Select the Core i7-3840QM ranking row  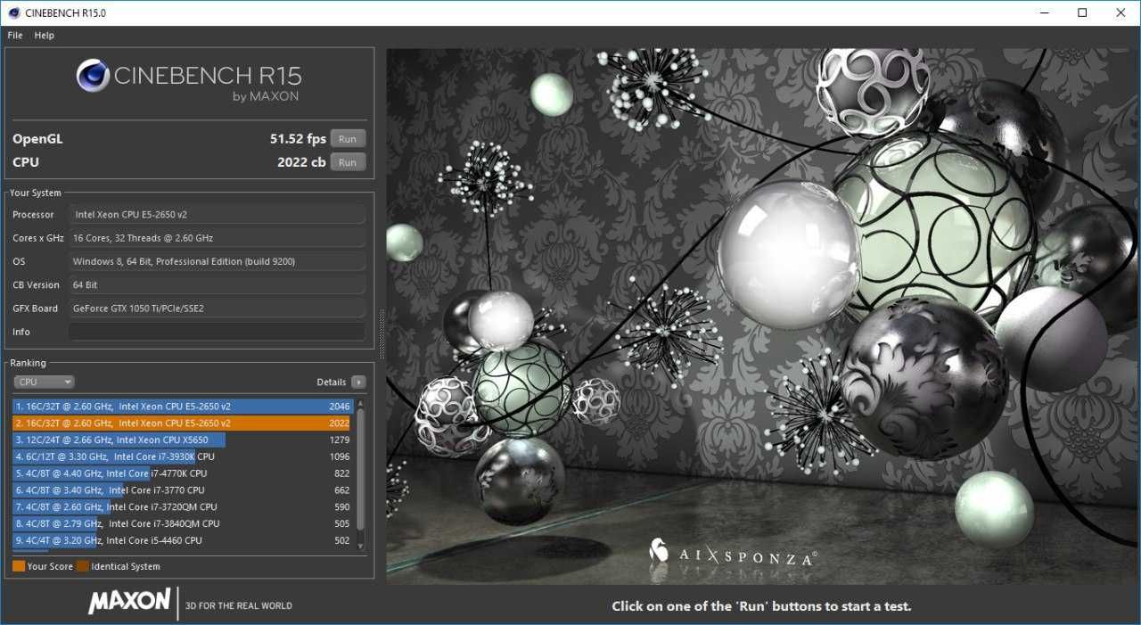point(183,523)
